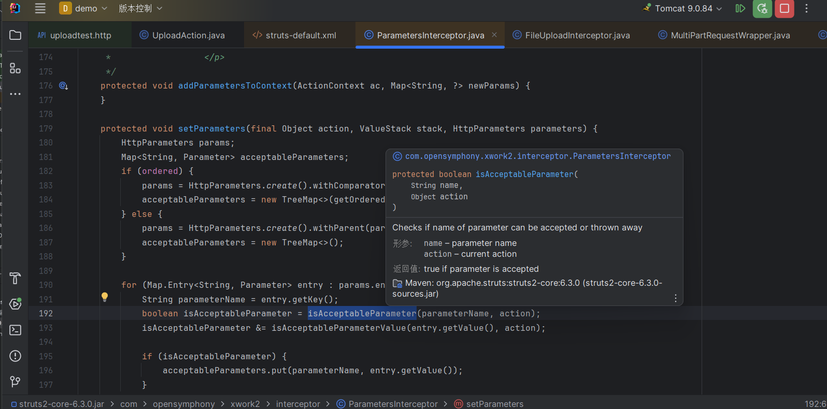The width and height of the screenshot is (827, 409).
Task: Click the Resume Program icon
Action: point(740,8)
